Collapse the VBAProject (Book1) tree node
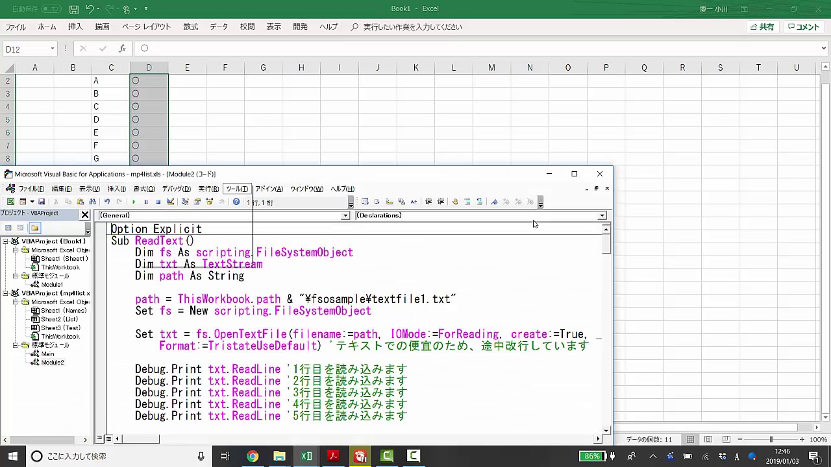Screen dimensions: 831x467 pyautogui.click(x=6, y=241)
